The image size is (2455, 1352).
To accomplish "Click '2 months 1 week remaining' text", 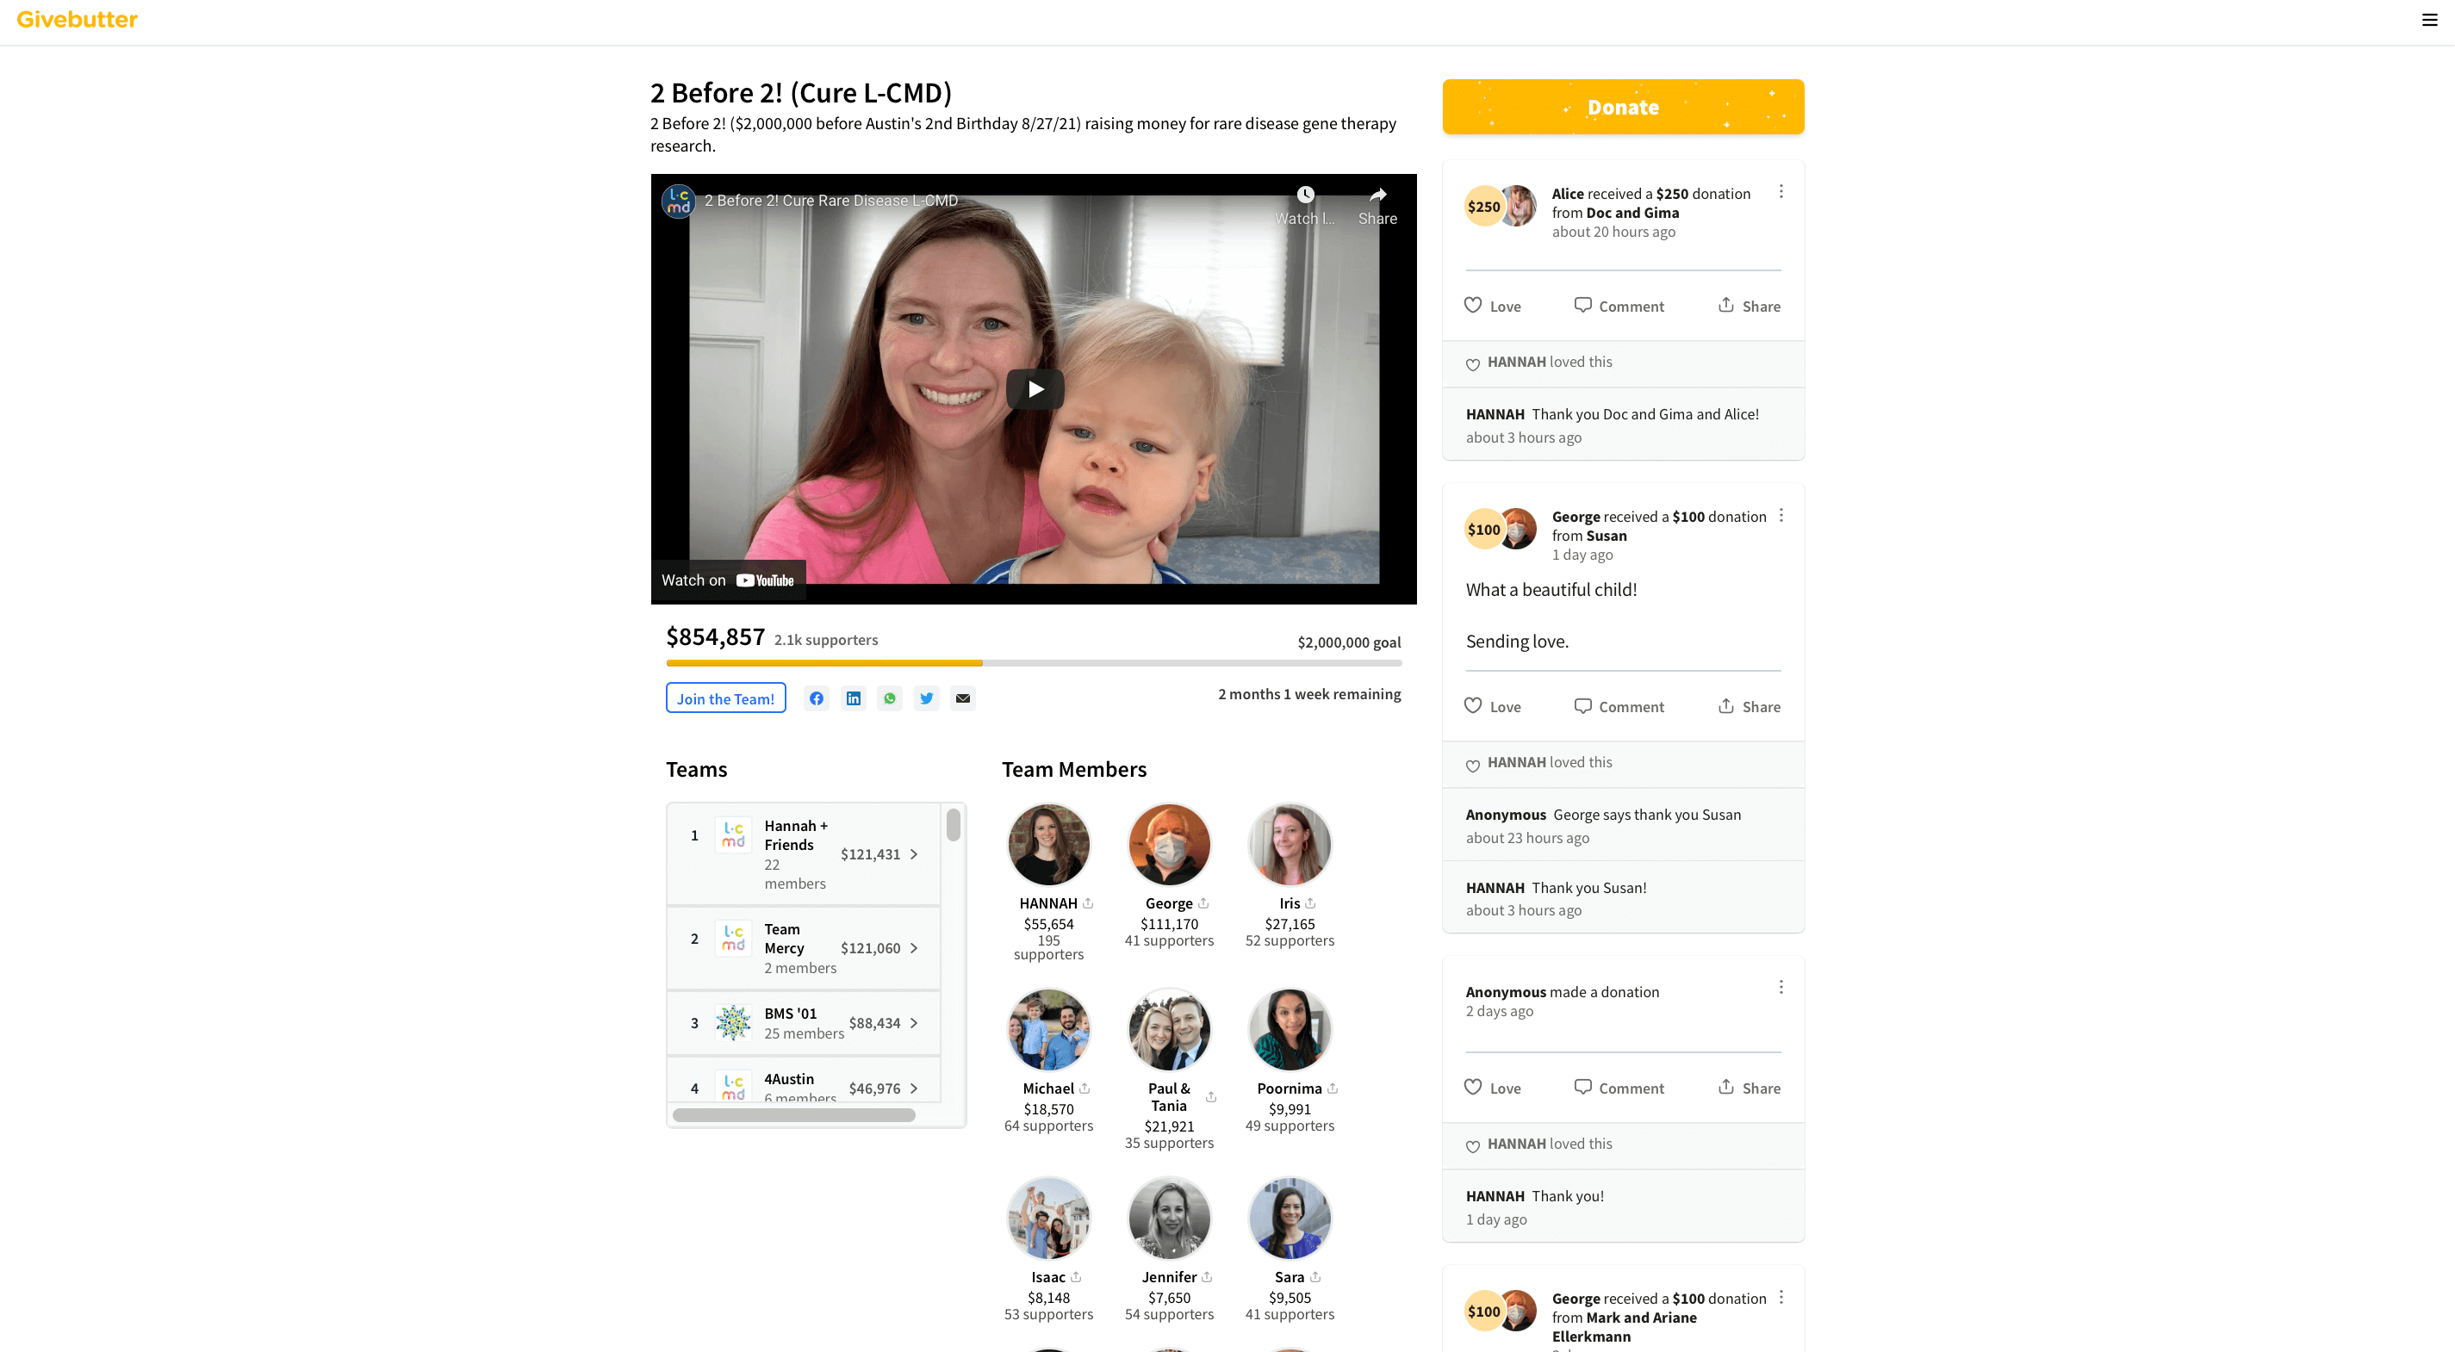I will coord(1308,693).
